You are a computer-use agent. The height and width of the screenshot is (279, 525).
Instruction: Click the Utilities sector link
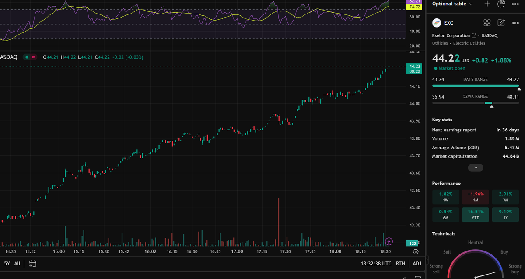[x=440, y=43]
